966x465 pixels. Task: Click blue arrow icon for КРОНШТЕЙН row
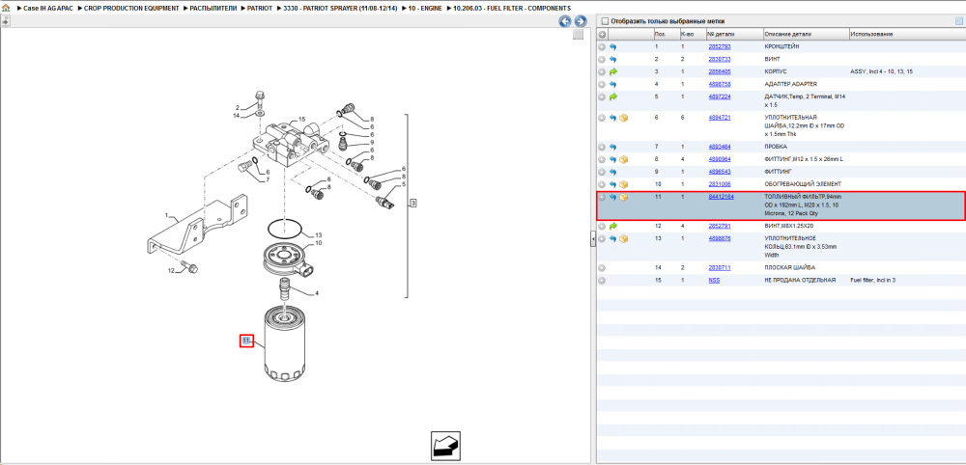612,46
